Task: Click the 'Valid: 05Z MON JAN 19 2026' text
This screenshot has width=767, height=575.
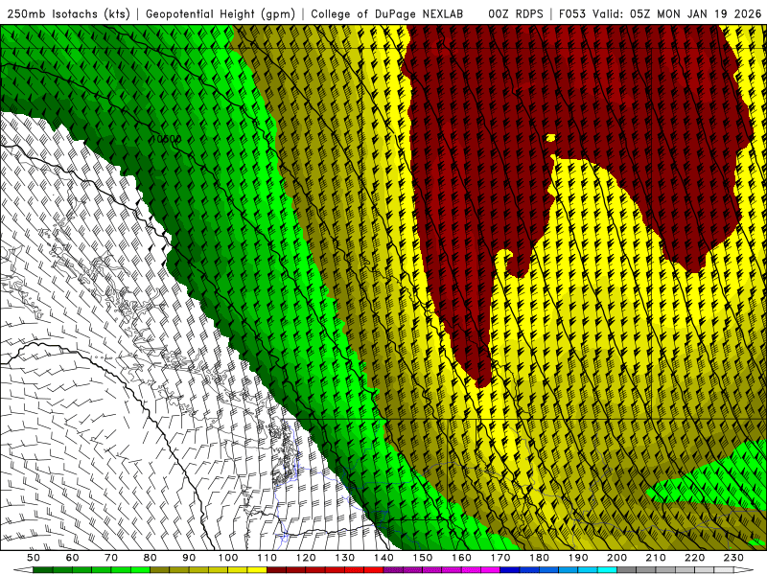Action: coord(677,14)
